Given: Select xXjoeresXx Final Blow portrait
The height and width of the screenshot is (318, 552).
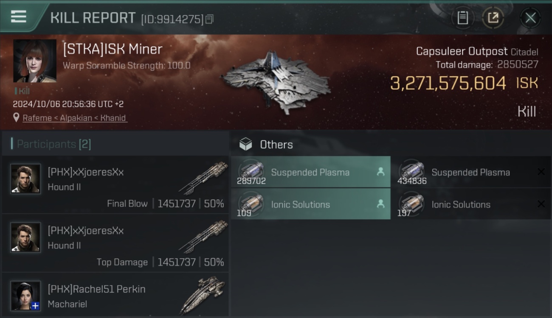Looking at the screenshot, I should pos(25,179).
